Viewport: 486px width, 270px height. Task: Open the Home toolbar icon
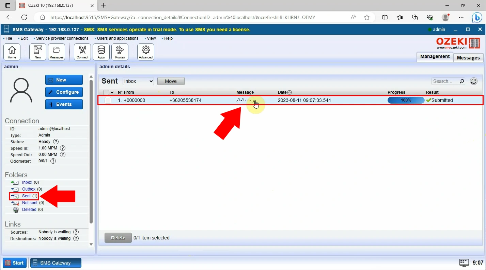pos(12,52)
